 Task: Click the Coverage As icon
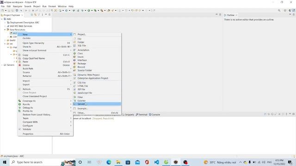19,101
